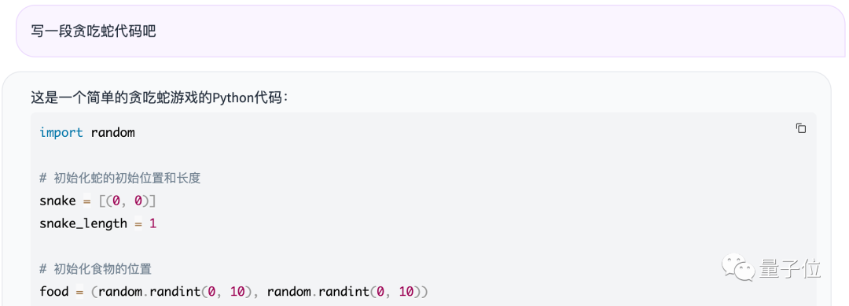Click the second random.randint call
This screenshot has height=306, width=849.
click(344, 292)
